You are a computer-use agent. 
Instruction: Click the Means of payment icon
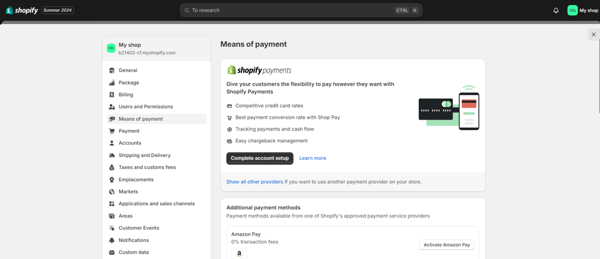pos(112,119)
